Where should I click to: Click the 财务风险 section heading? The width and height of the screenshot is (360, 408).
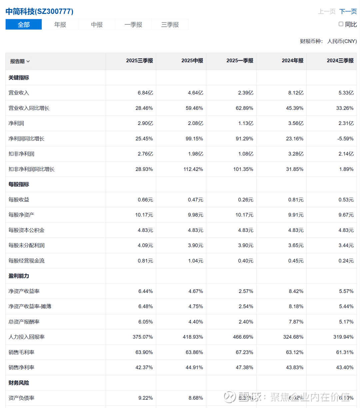tap(19, 383)
